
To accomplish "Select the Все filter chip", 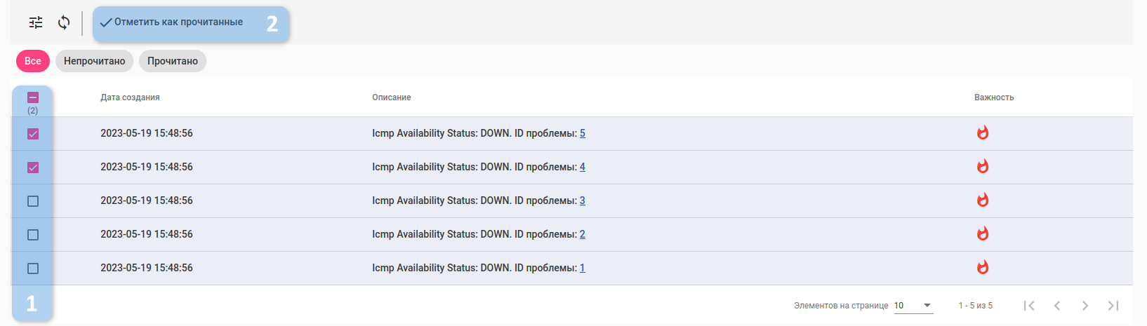I will pos(33,61).
